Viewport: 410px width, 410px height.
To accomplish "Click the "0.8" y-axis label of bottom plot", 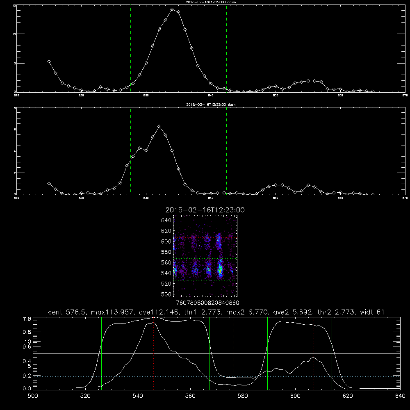I will tap(27, 332).
